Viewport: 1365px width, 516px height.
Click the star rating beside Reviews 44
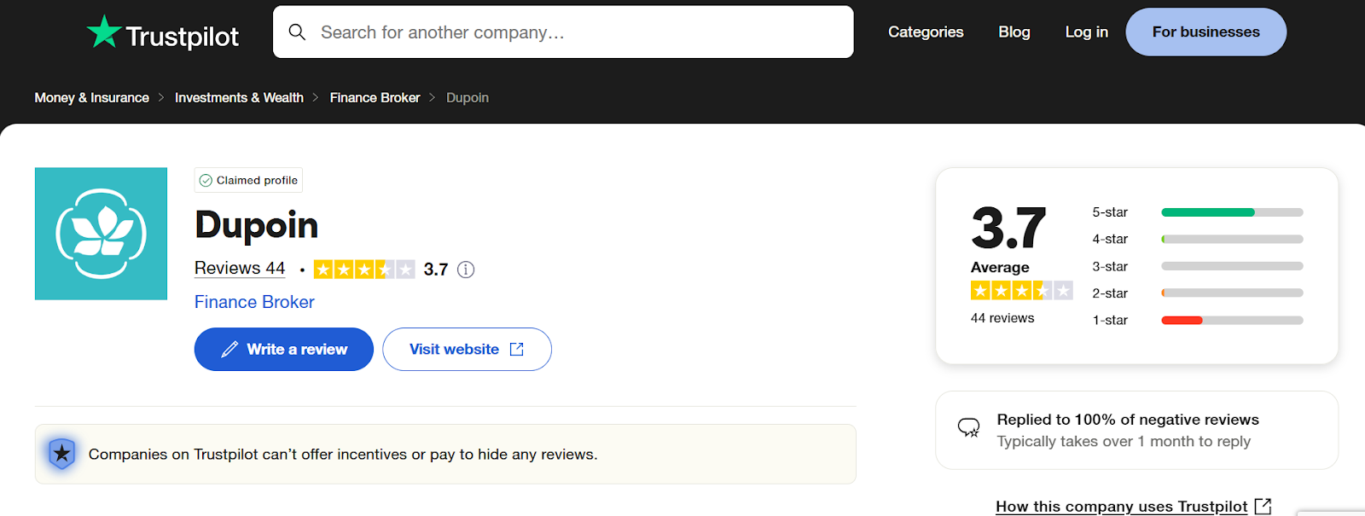364,270
